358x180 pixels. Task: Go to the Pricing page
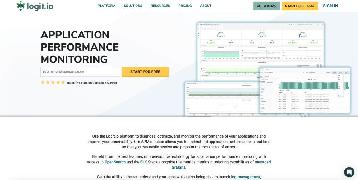pos(185,6)
